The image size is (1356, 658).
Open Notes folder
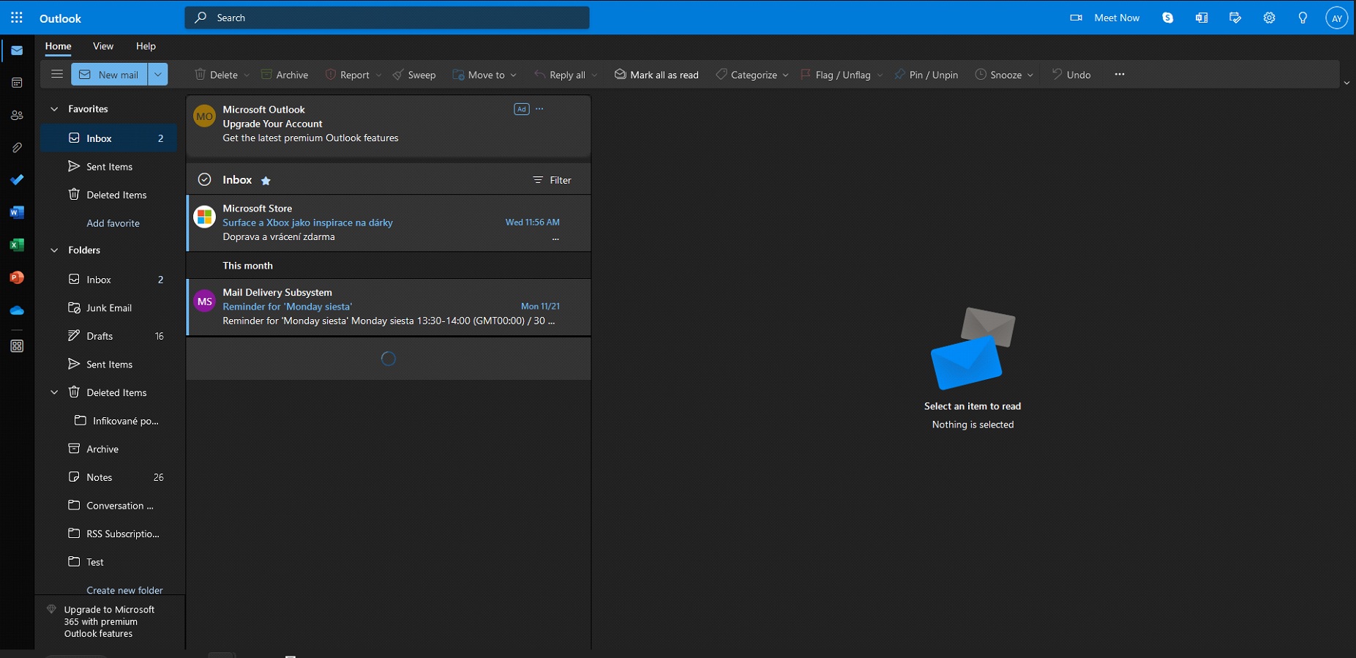pyautogui.click(x=109, y=477)
